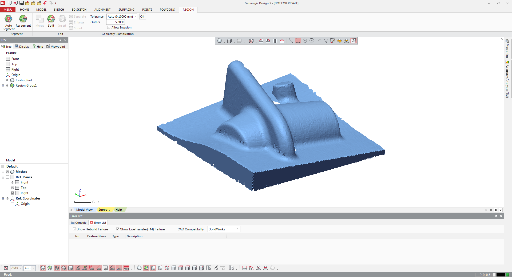The width and height of the screenshot is (512, 277).
Task: Click the Rectangle selection mode icon
Action: (x=298, y=41)
